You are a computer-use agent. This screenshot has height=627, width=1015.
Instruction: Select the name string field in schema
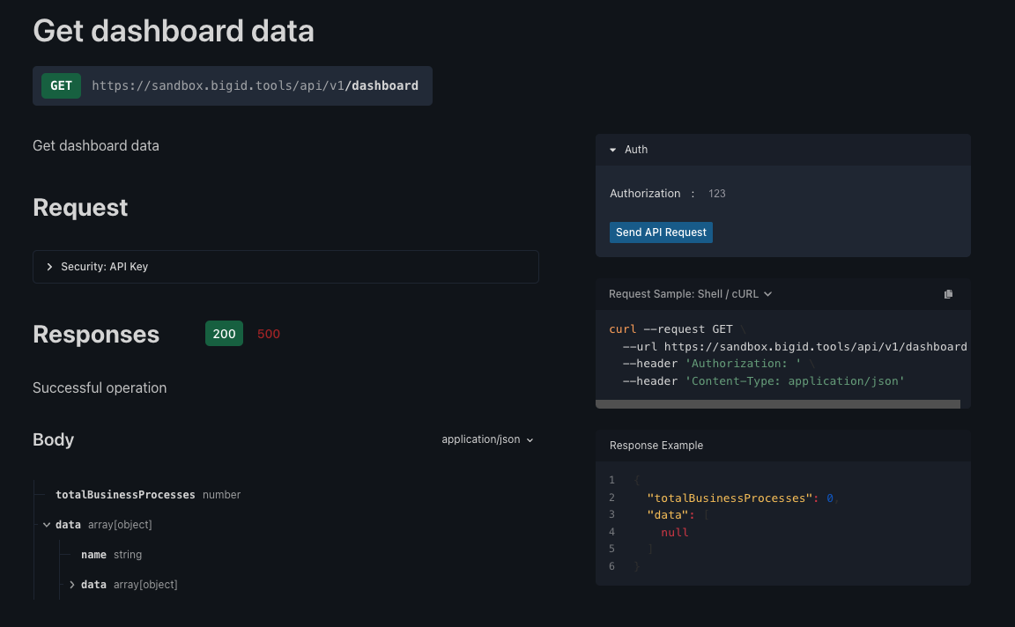coord(93,554)
